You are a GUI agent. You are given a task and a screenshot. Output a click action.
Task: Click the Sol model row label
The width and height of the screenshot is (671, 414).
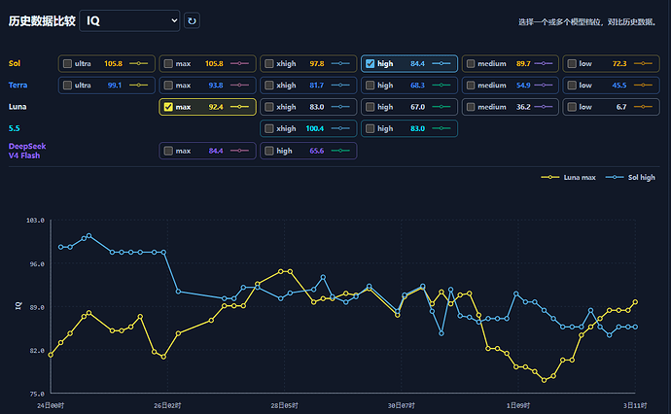coord(15,63)
